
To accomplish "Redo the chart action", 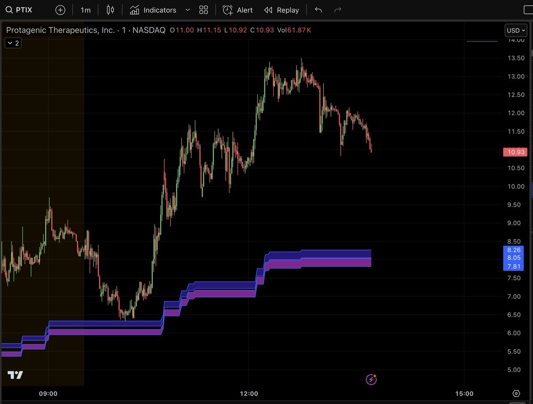I will tap(338, 10).
